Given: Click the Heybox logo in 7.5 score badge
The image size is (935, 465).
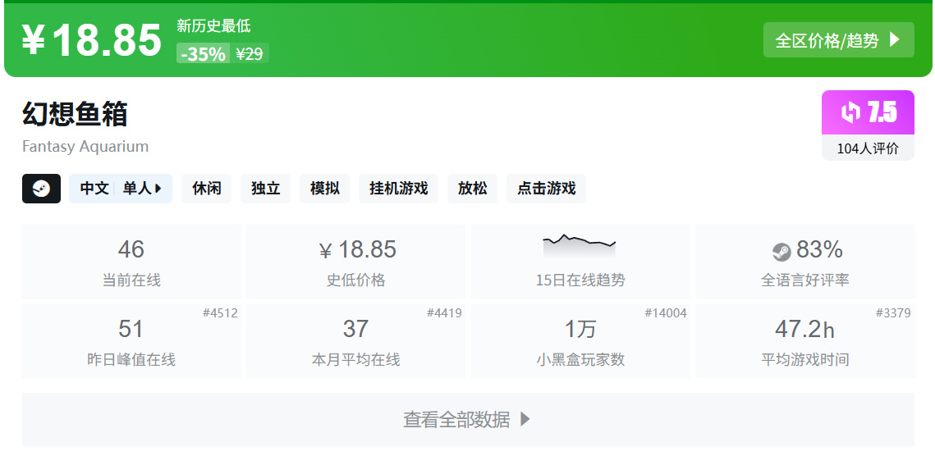Looking at the screenshot, I should pyautogui.click(x=850, y=112).
